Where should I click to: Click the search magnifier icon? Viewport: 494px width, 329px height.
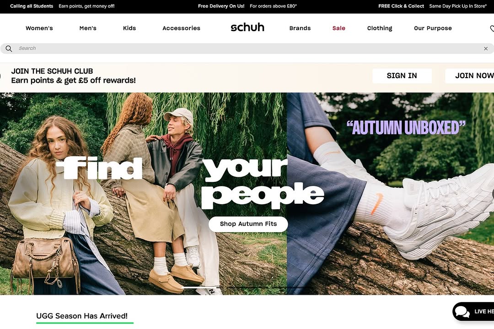(x=9, y=48)
